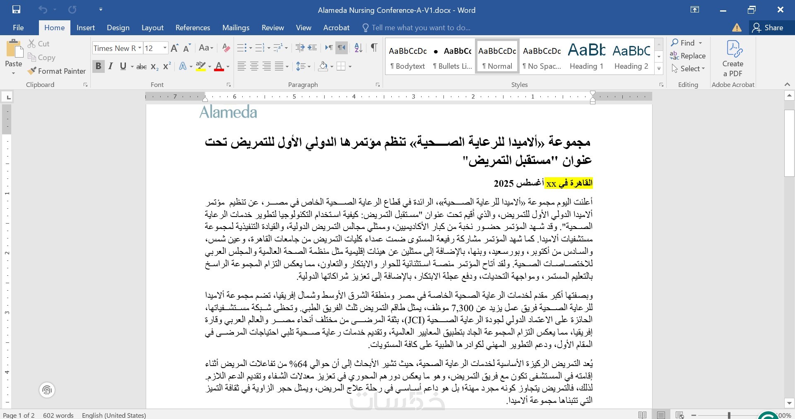The width and height of the screenshot is (795, 419).
Task: Open the Select dropdown in Editing
Action: coord(688,69)
